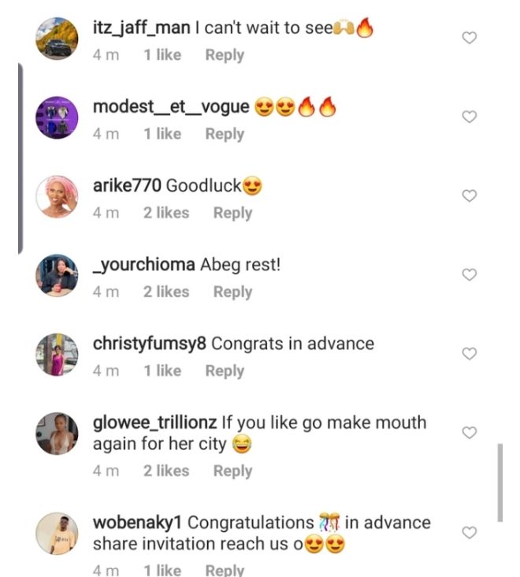
Task: Heart arike770's Goodluck comment
Action: click(x=469, y=195)
